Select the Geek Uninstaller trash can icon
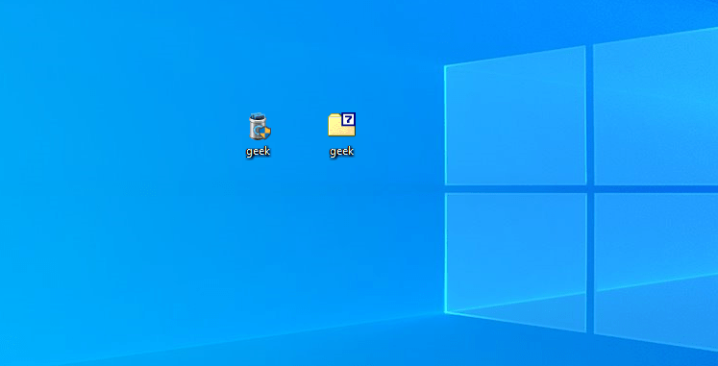This screenshot has height=366, width=718. point(260,126)
